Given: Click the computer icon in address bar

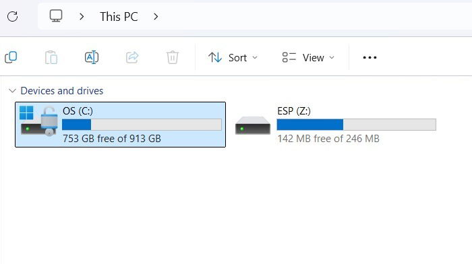Looking at the screenshot, I should pyautogui.click(x=56, y=16).
